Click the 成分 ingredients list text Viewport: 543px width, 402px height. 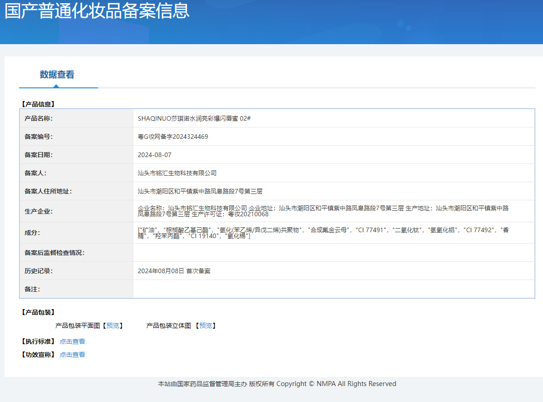[x=323, y=233]
